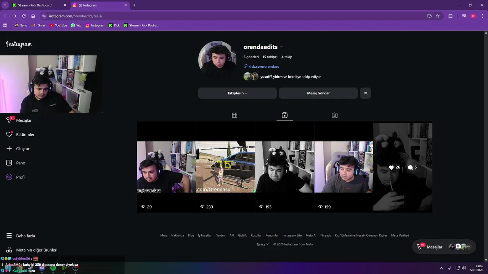Close the Instagram browser tab
Image resolution: width=488 pixels, height=274 pixels.
125,5
